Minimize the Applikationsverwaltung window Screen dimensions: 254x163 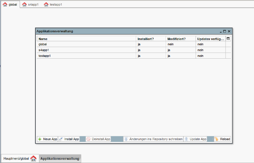[x=221, y=32]
